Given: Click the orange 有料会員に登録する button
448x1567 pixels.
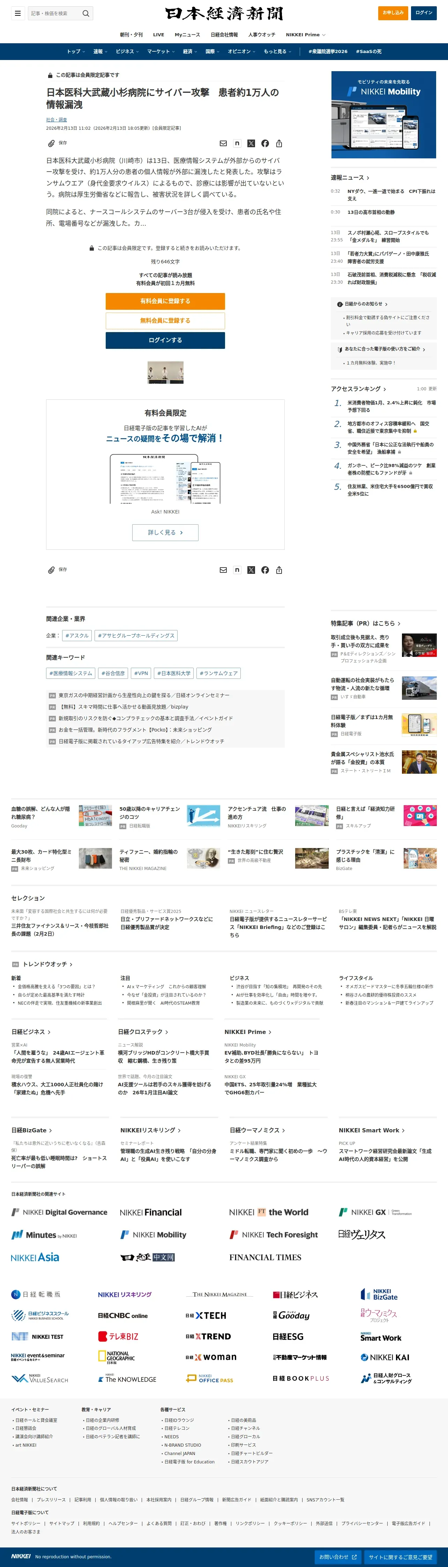Looking at the screenshot, I should coord(165,301).
